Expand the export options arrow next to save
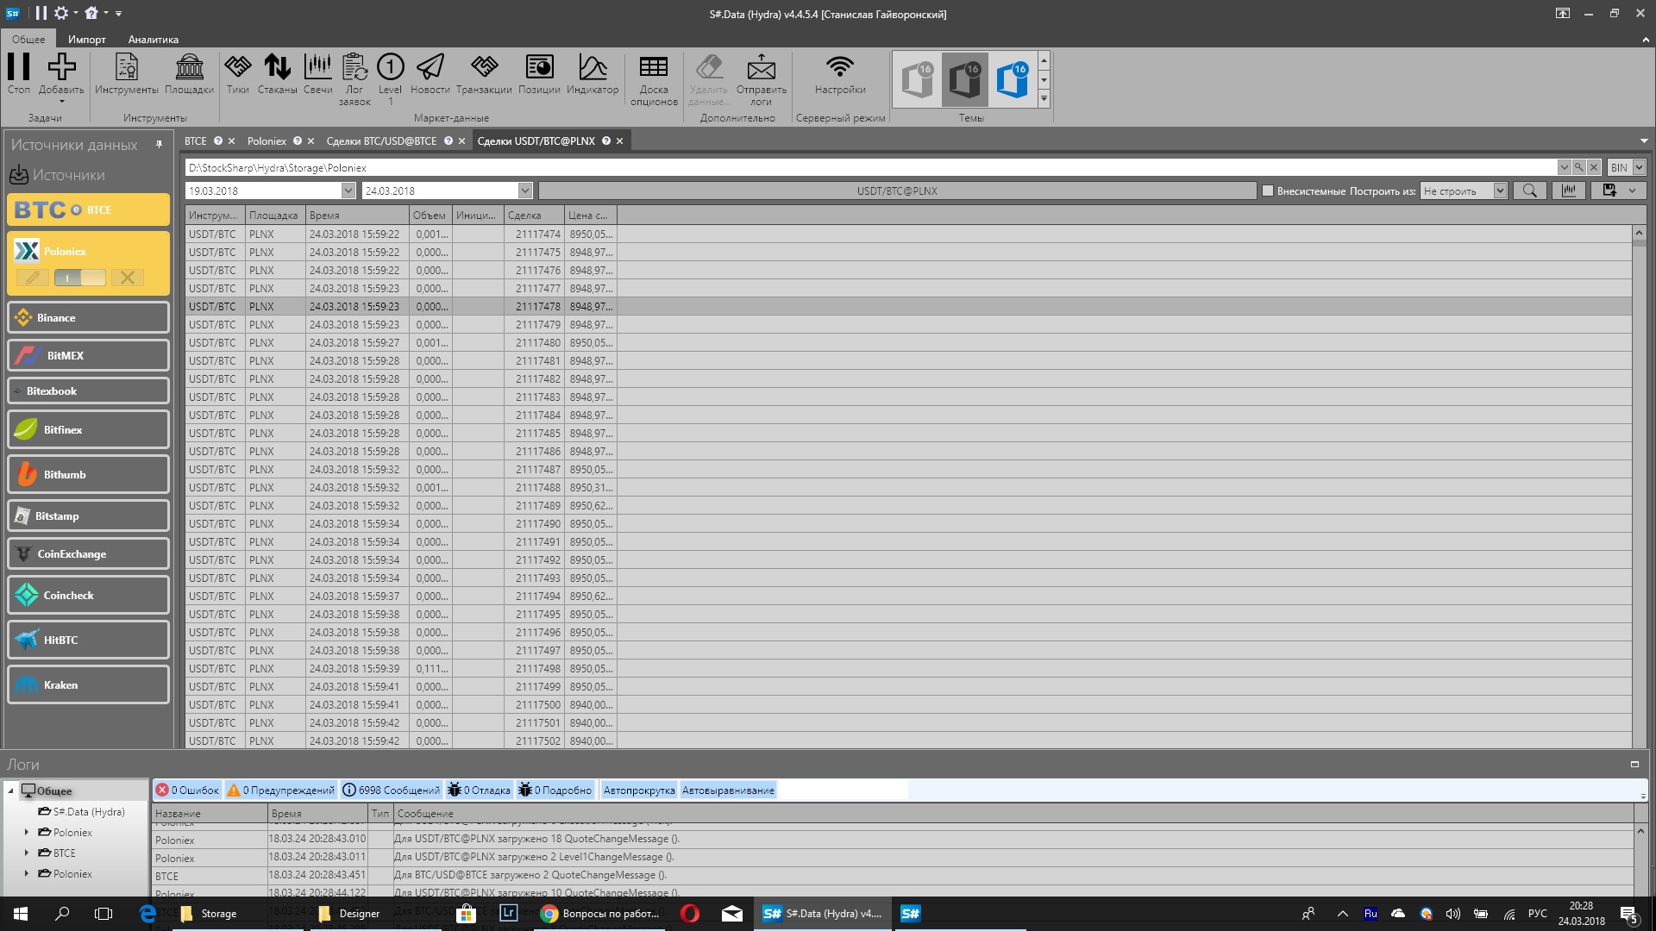 (1632, 191)
